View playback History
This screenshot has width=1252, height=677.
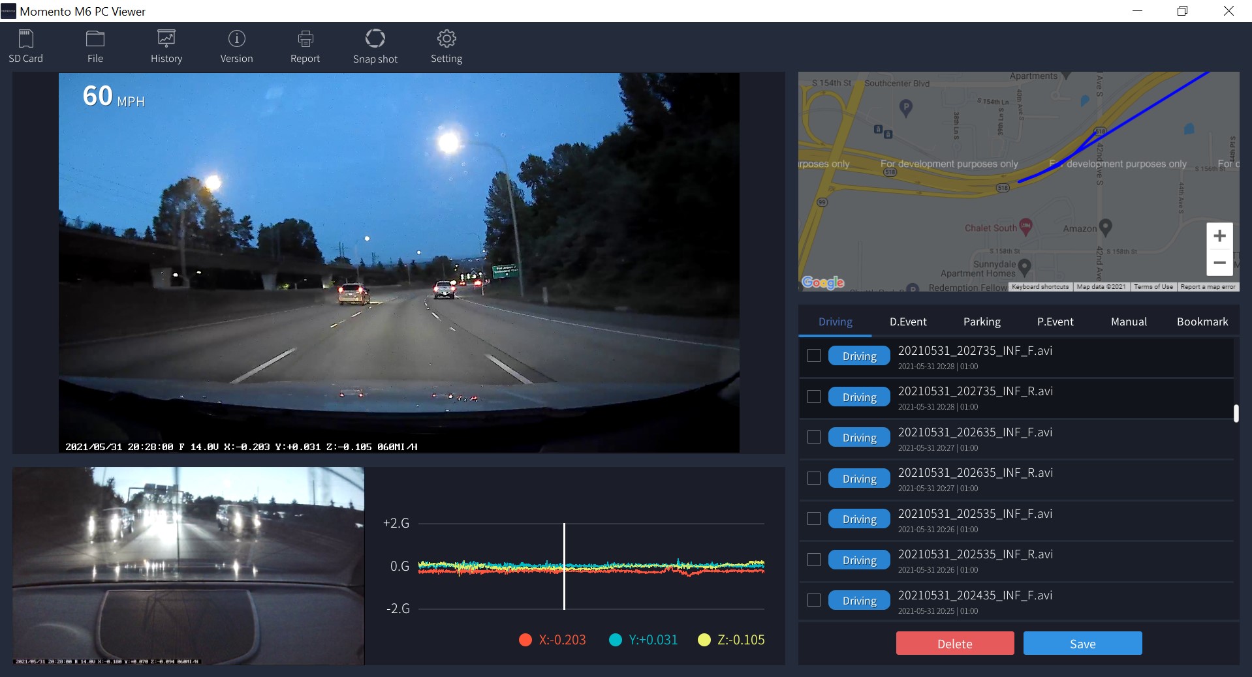coord(165,46)
